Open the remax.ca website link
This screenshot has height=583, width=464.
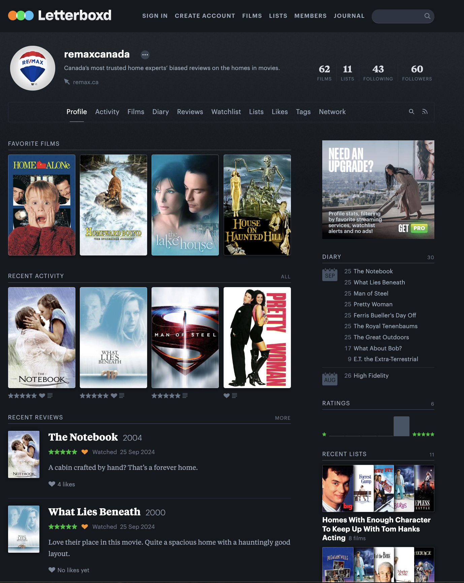pyautogui.click(x=86, y=82)
